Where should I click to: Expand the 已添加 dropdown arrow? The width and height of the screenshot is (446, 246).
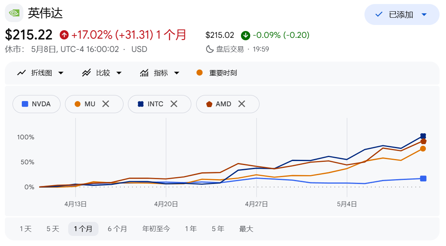pyautogui.click(x=424, y=14)
